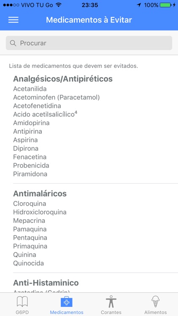Open the hamburger menu icon
The width and height of the screenshot is (178, 316).
point(13,20)
